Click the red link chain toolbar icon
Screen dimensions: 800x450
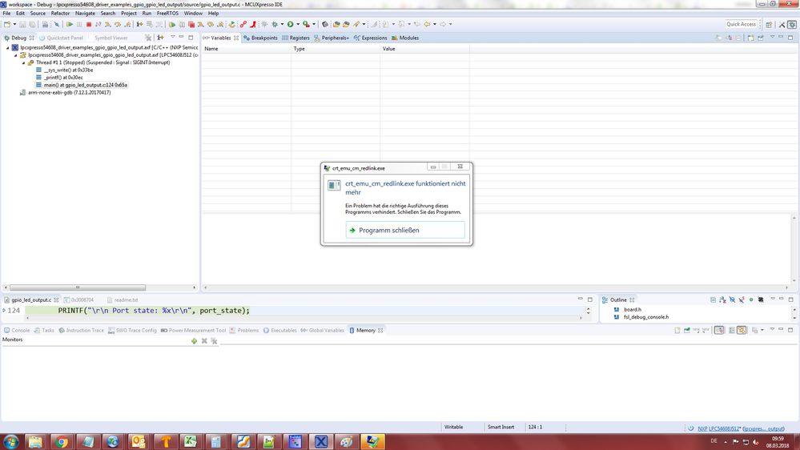[243, 24]
